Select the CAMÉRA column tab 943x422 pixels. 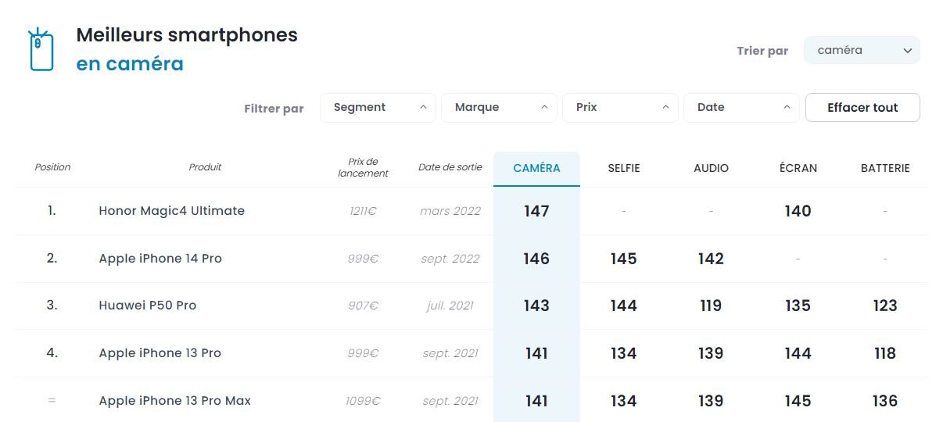[x=536, y=168]
